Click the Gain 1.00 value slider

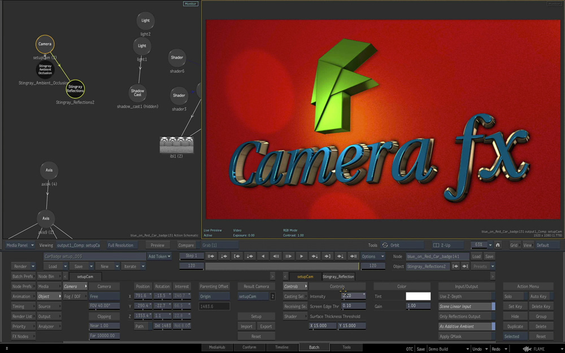coord(418,306)
